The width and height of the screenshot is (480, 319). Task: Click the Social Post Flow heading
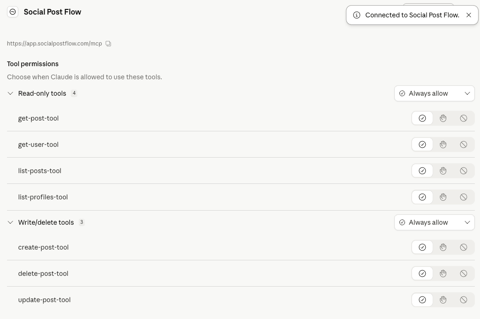52,12
